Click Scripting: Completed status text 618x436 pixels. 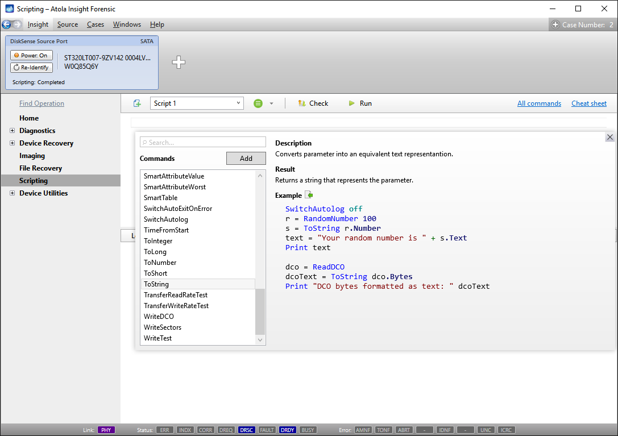(38, 82)
